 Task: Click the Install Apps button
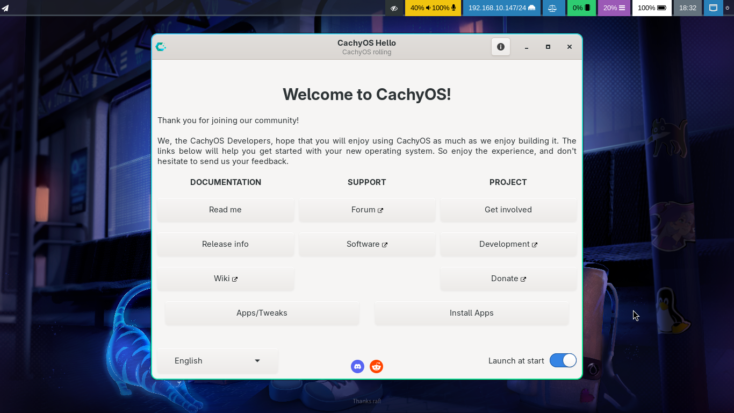pos(472,313)
